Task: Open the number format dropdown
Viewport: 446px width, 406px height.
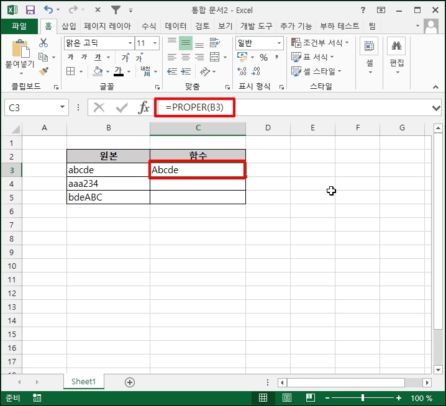Action: [279, 43]
